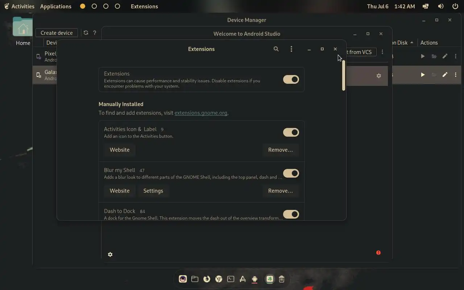Launch Chrome from the dock
This screenshot has height=290, width=464.
(219, 279)
